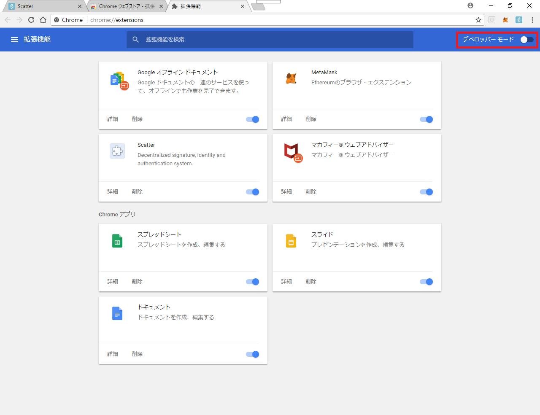
Task: Open 詳細 for MetaMask
Action: tap(286, 119)
